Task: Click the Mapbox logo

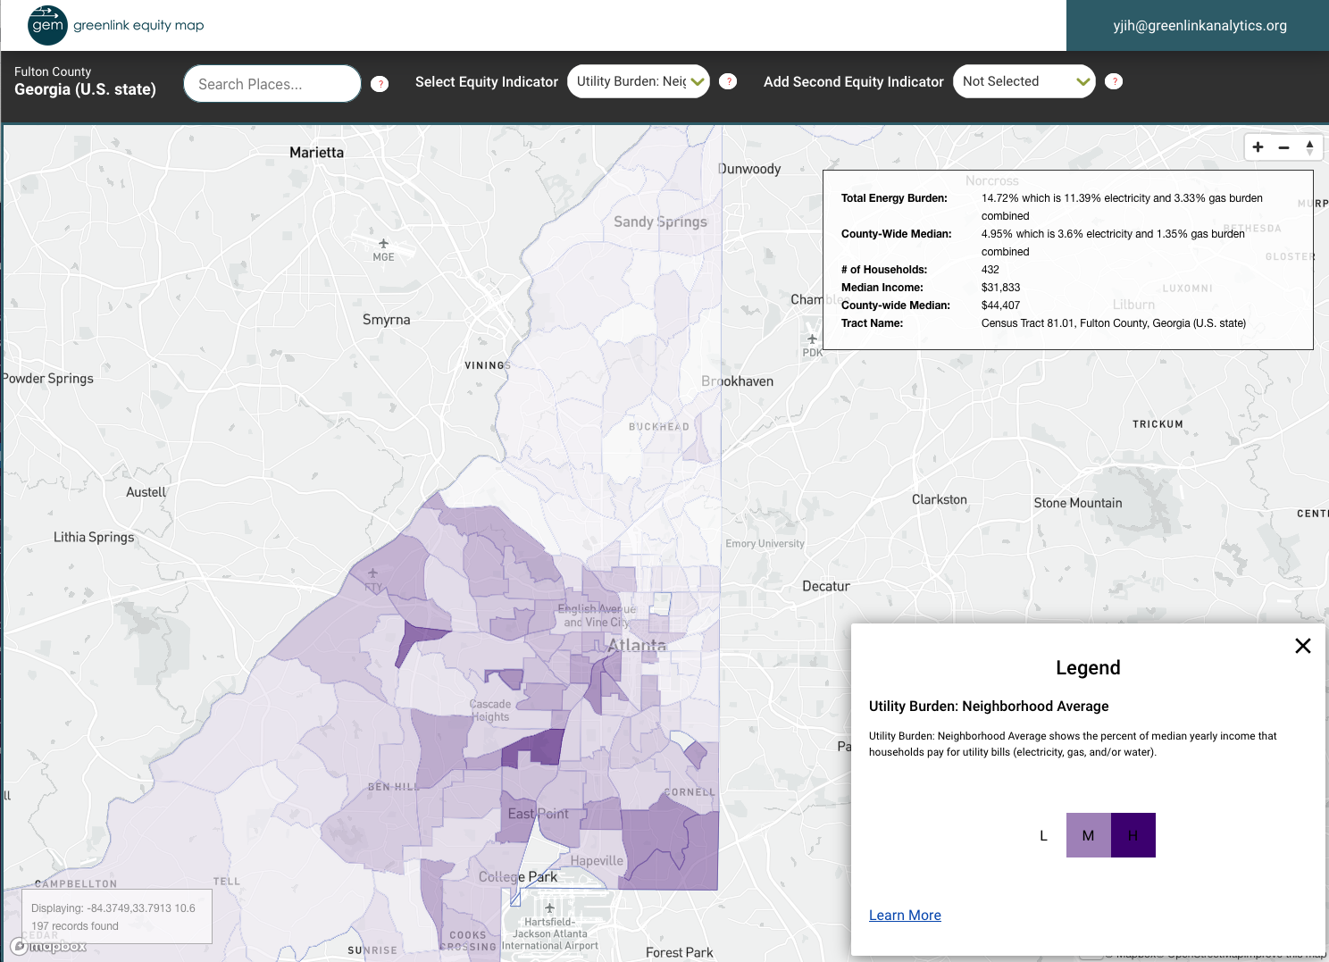Action: point(50,946)
